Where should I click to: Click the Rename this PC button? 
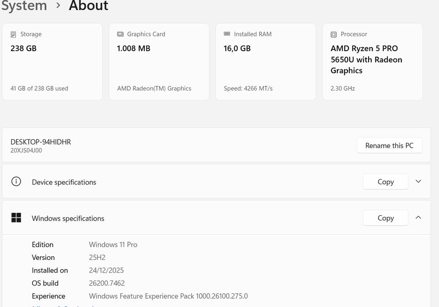389,146
